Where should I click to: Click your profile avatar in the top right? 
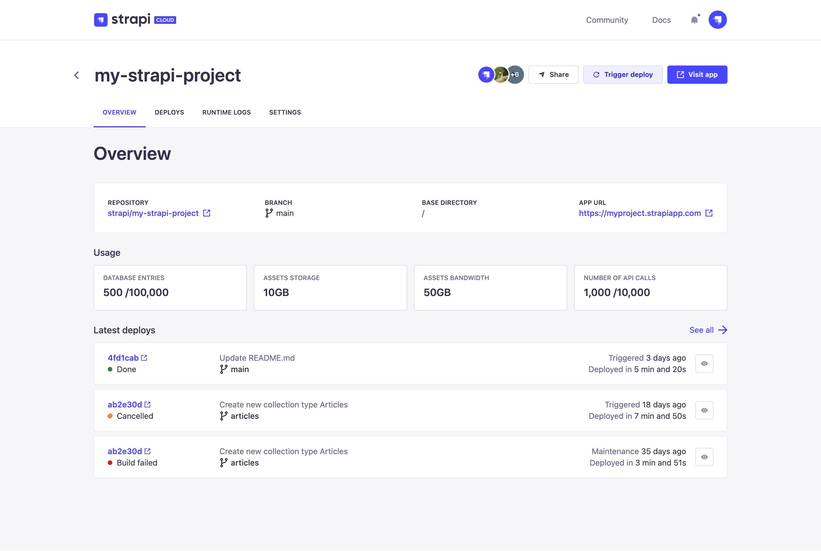(717, 20)
